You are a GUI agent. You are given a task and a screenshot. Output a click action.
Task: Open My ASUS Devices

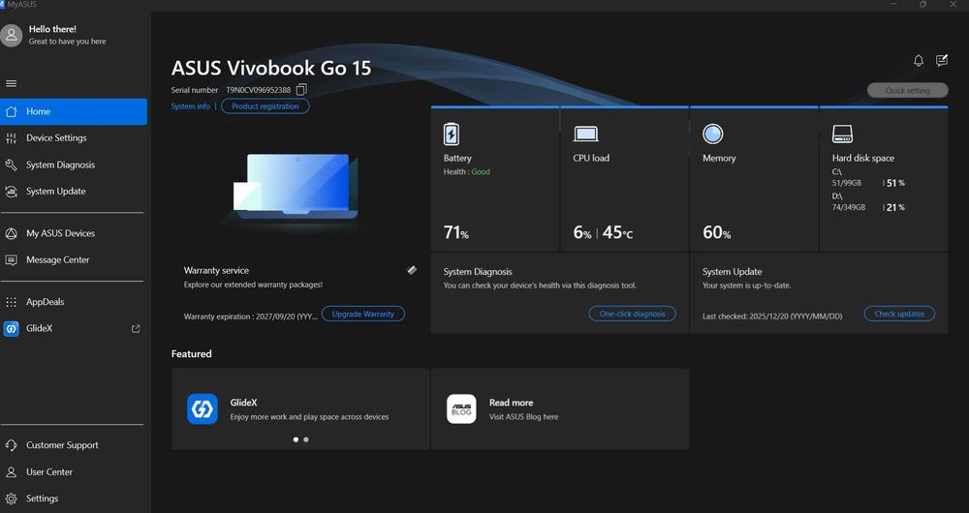pyautogui.click(x=74, y=233)
